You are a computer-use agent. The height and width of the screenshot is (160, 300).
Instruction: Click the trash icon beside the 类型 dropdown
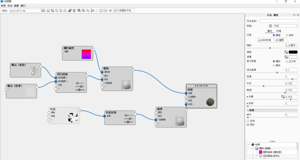(270, 26)
